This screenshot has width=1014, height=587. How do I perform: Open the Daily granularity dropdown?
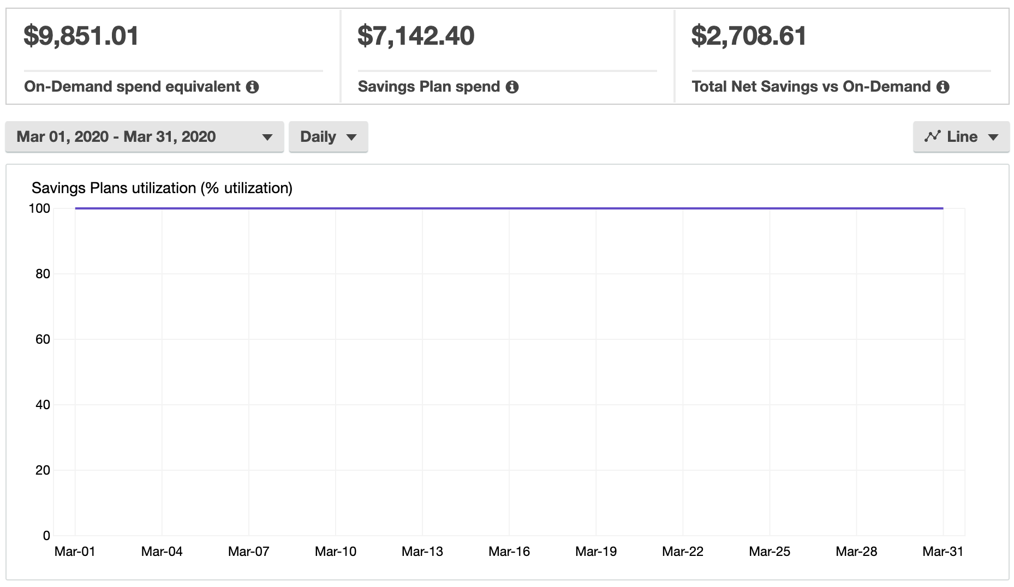pos(329,136)
